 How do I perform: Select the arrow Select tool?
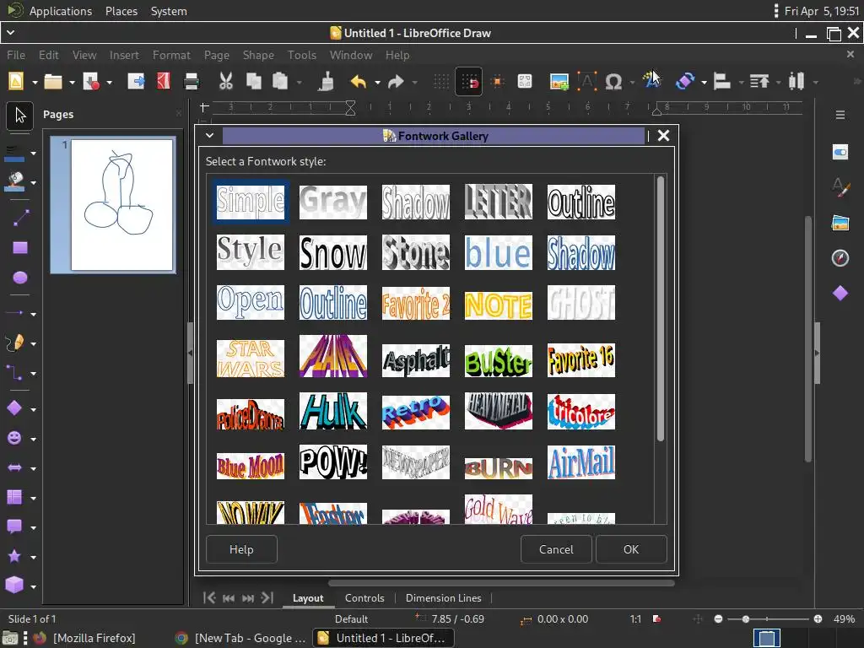20,115
